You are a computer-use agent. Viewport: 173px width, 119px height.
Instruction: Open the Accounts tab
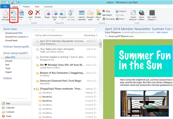(48, 7)
